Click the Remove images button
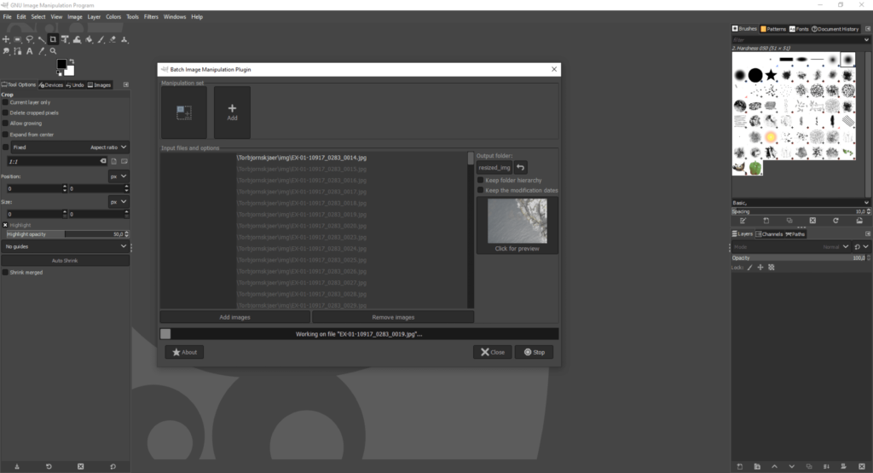Screen dimensions: 873x473 coord(392,317)
